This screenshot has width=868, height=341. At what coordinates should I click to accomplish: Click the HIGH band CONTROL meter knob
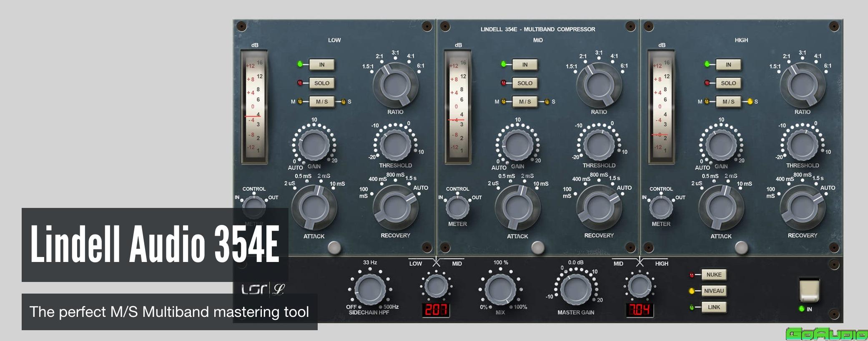(661, 207)
